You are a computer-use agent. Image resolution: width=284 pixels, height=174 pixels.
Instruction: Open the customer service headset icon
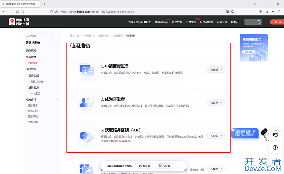[275, 135]
